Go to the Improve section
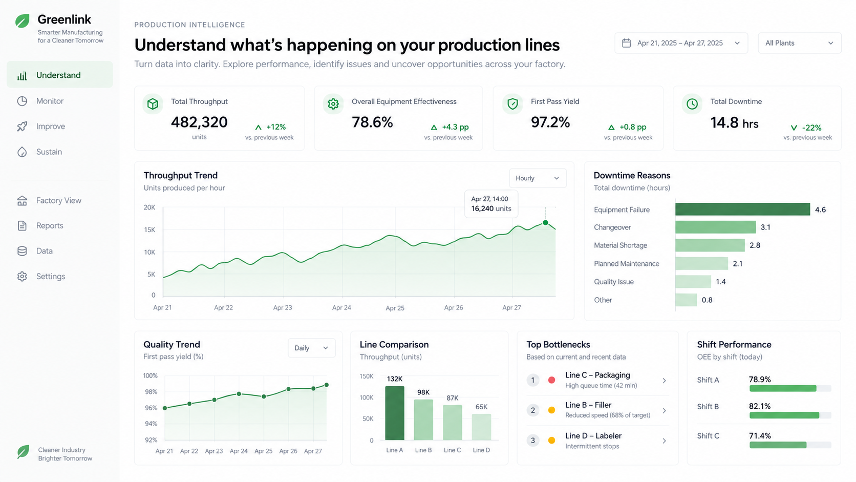The width and height of the screenshot is (856, 482). tap(60, 127)
